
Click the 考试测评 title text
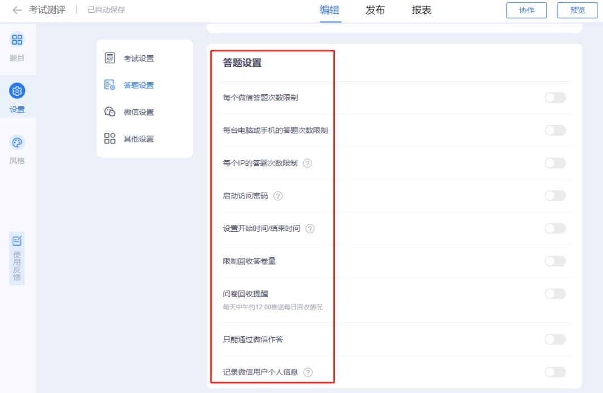coord(47,10)
